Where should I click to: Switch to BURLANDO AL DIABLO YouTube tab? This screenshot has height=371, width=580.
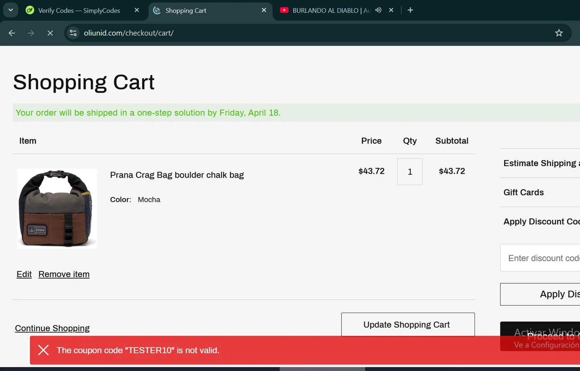pos(331,10)
